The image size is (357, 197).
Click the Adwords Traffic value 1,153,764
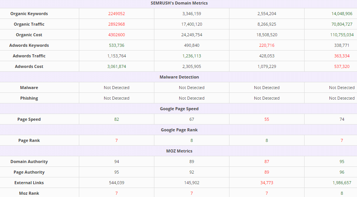click(x=117, y=56)
